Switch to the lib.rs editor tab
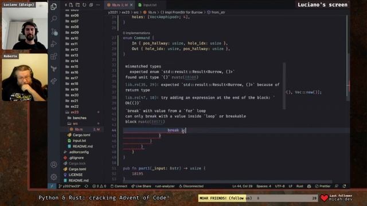Viewport: 367px width, 206px height. tap(119, 5)
